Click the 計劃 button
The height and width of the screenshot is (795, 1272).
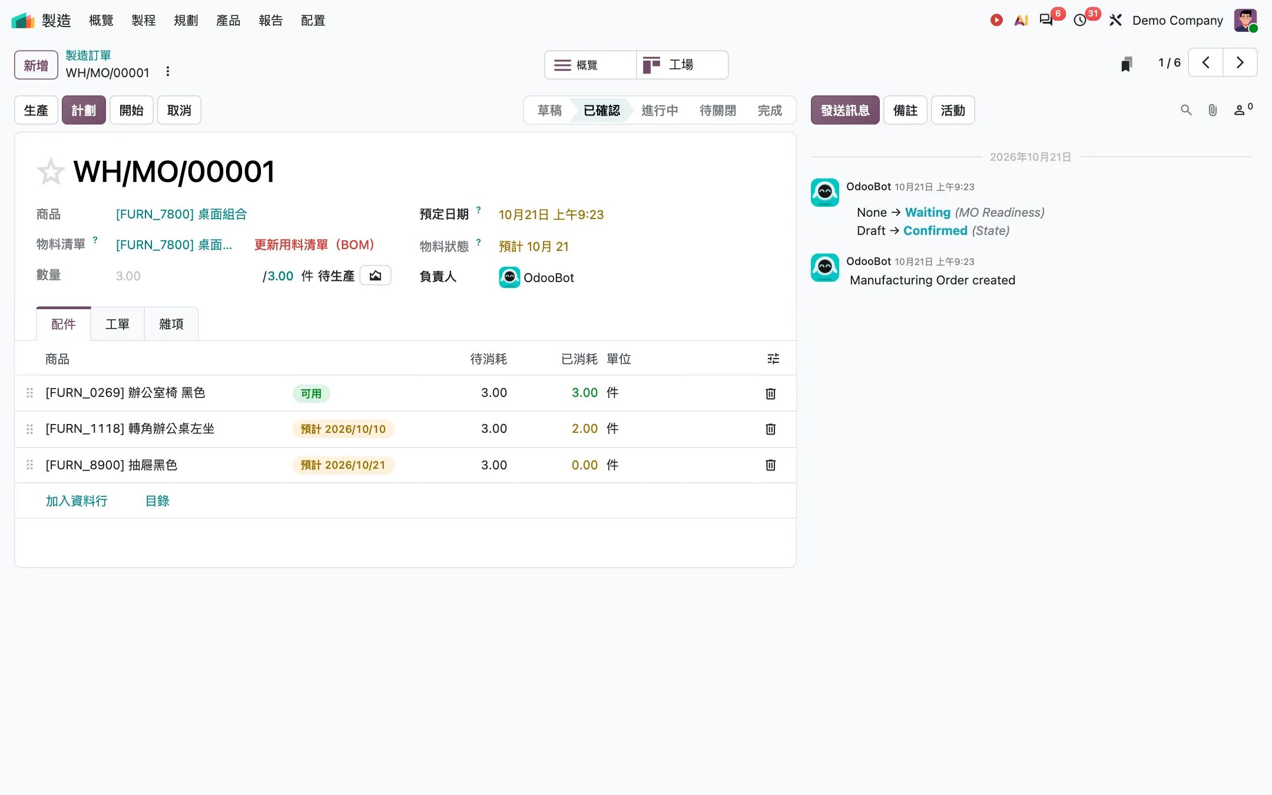tap(84, 110)
